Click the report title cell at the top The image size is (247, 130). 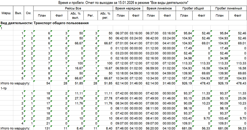pyautogui.click(x=123, y=3)
